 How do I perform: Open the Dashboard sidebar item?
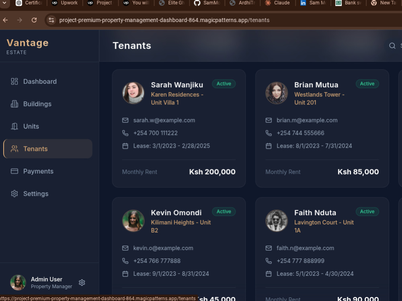48,81
